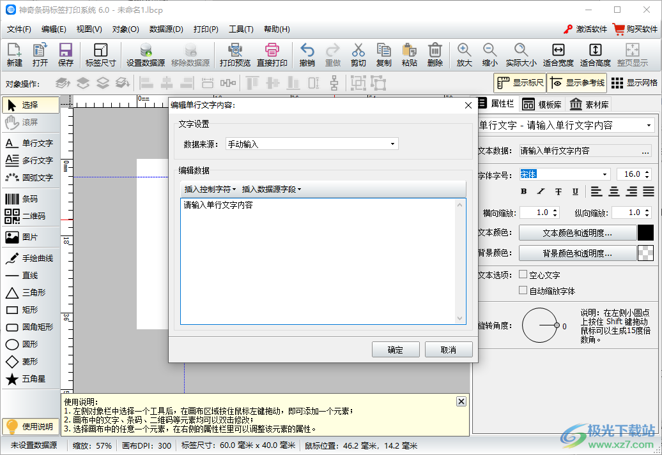Undo with the 撤销 icon
662x455 pixels.
point(307,55)
